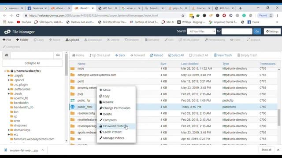Select the orthogrip.webeasydemos.com folder

[x=97, y=75]
